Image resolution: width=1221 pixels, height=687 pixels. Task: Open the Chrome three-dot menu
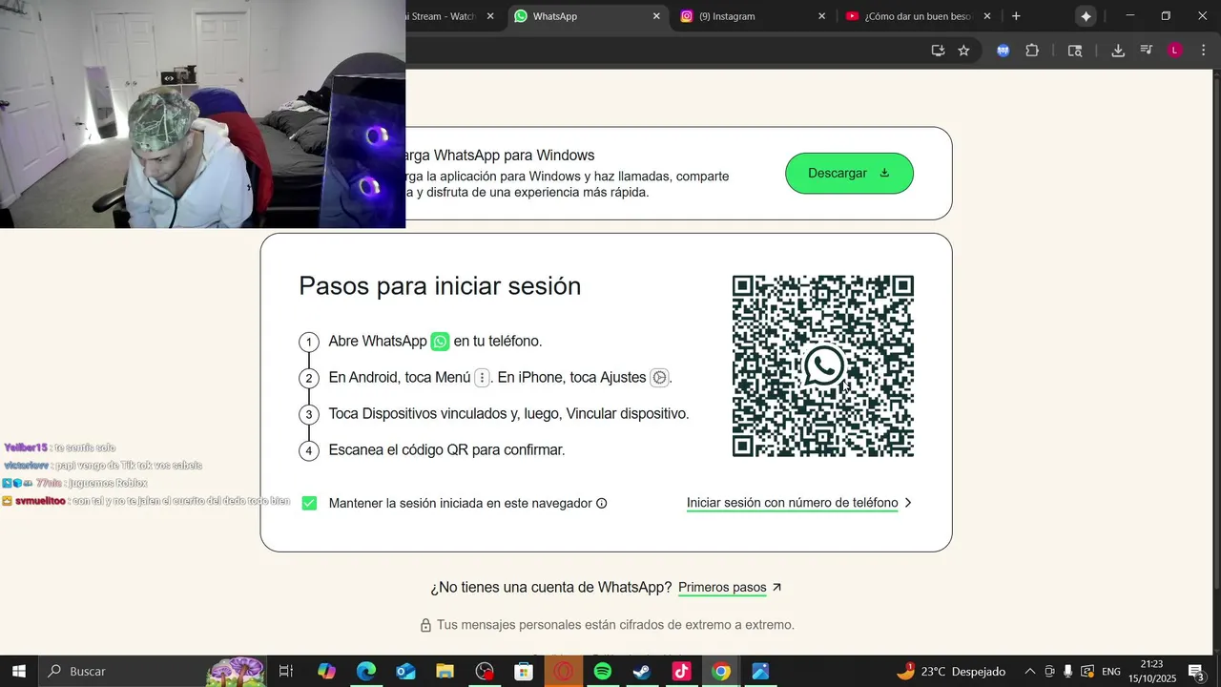coord(1203,51)
